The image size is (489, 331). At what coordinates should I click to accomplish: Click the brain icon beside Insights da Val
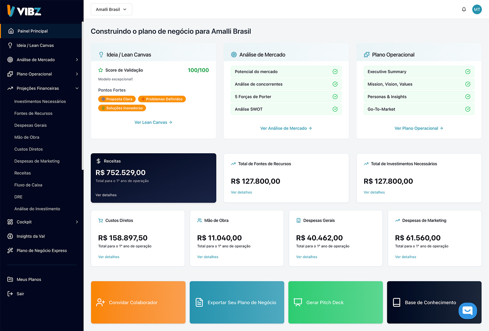tap(10, 236)
